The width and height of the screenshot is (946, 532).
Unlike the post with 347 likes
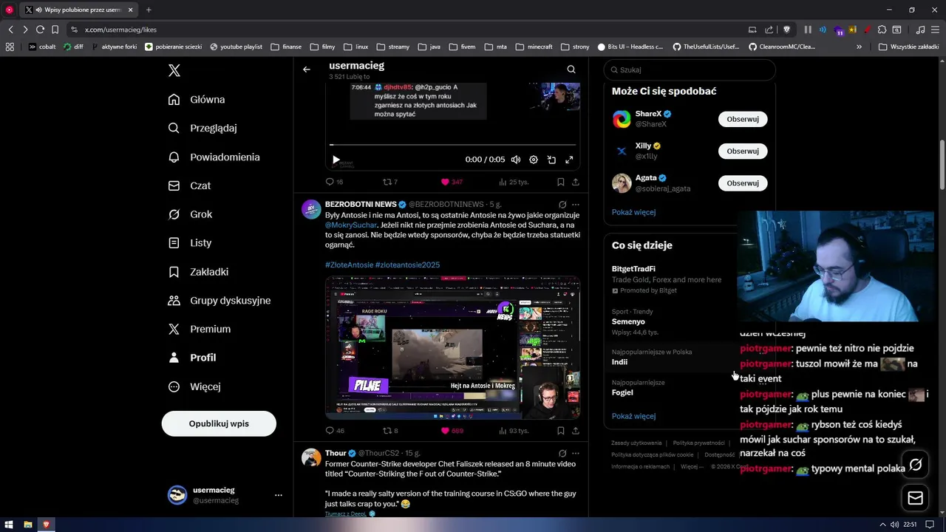[452, 182]
